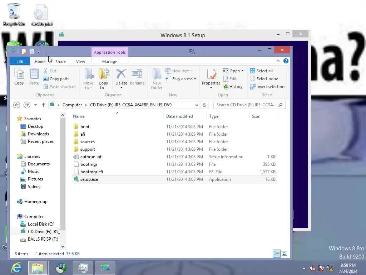Viewport: 366px width, 275px height.
Task: Select Homegroup in navigation pane
Action: [x=32, y=202]
